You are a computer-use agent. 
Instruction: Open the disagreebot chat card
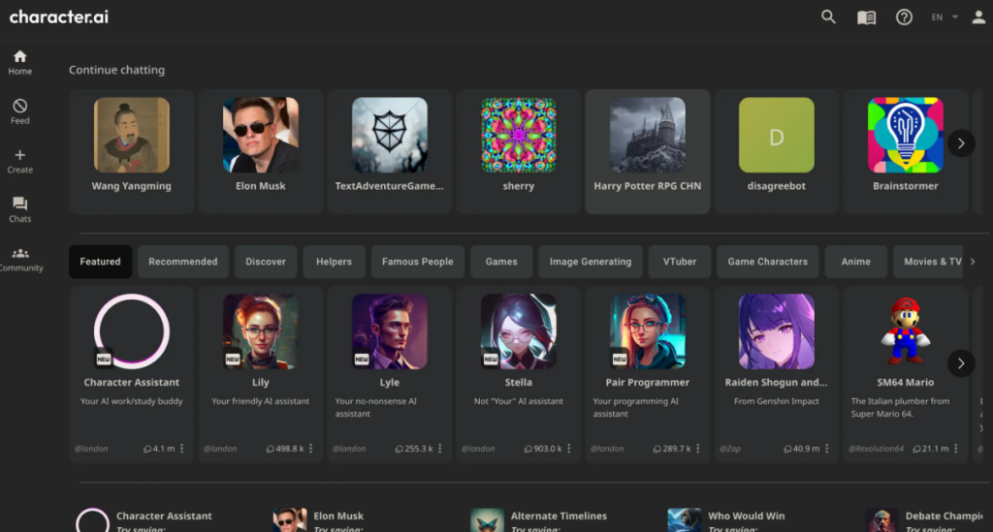click(777, 151)
